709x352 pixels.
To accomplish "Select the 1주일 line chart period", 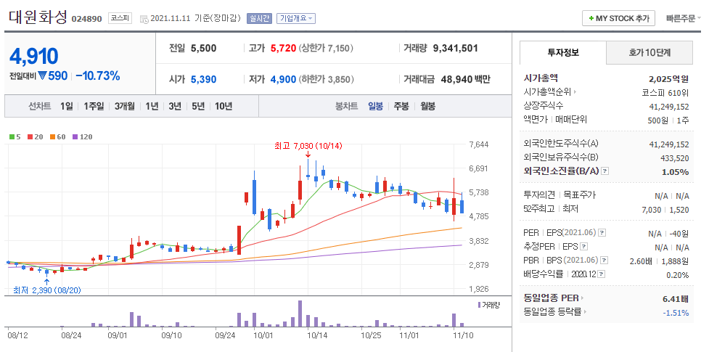I will coord(94,106).
